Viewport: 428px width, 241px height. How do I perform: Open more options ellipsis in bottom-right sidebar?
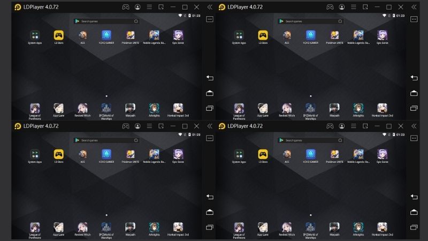414,138
